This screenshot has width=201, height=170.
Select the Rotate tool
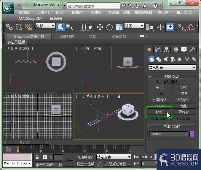click(109, 27)
